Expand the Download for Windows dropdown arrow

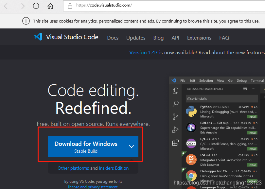131,146
